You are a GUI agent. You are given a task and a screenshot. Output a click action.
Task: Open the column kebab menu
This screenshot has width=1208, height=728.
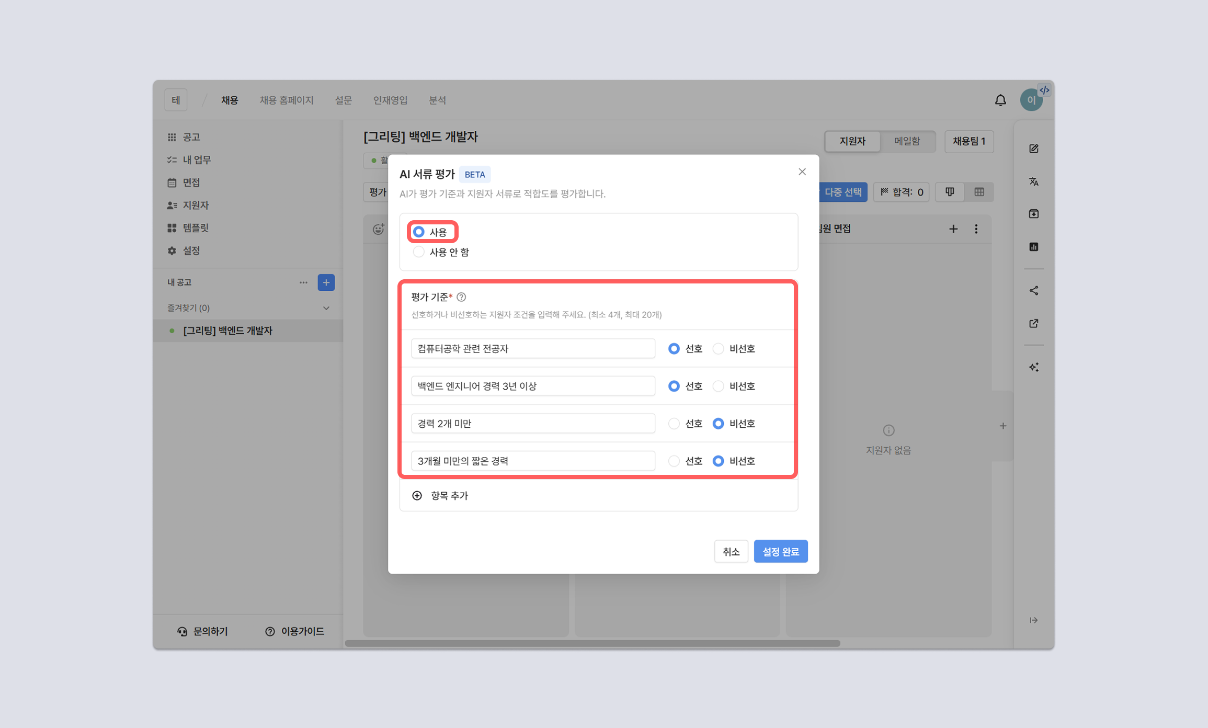click(976, 229)
